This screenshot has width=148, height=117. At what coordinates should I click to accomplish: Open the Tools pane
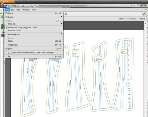click(x=121, y=19)
